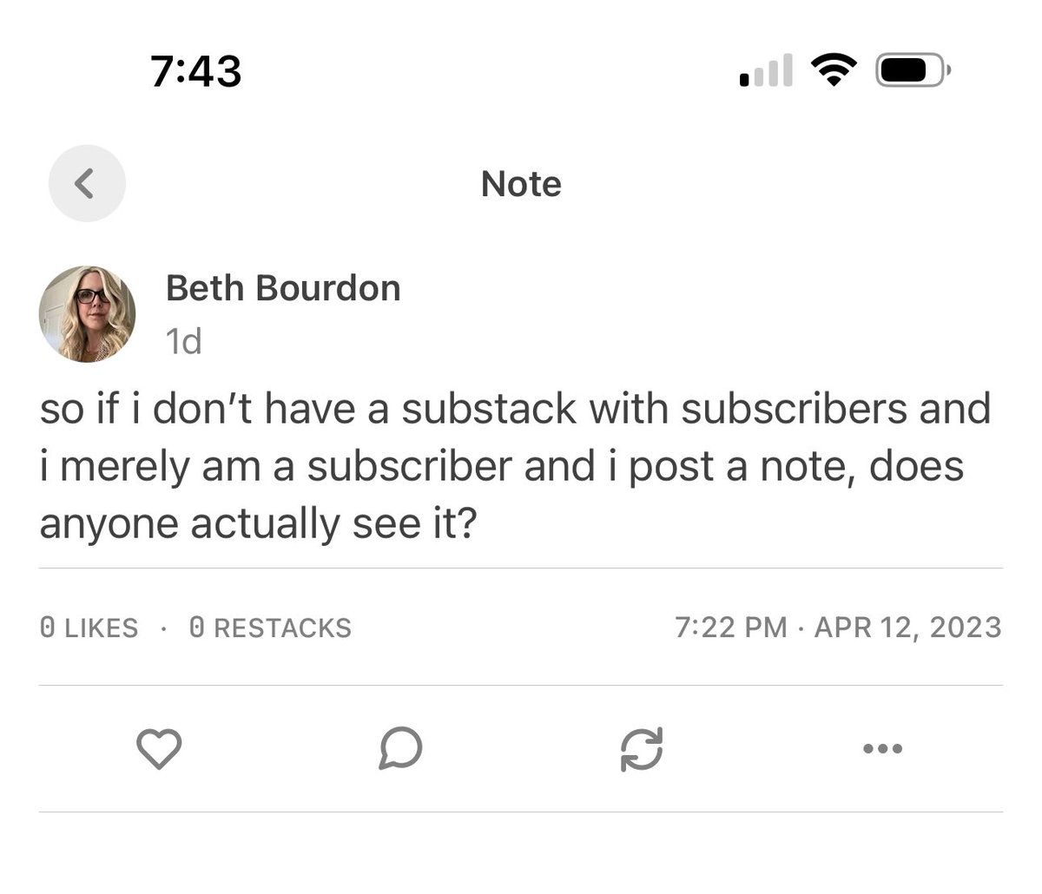Screen dimensions: 1042x894
Task: Click the "Note" page title
Action: (521, 184)
